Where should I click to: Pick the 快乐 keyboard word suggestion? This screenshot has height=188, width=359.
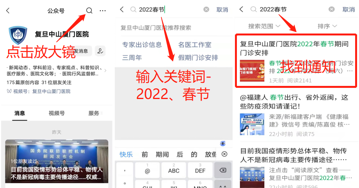click(x=126, y=154)
